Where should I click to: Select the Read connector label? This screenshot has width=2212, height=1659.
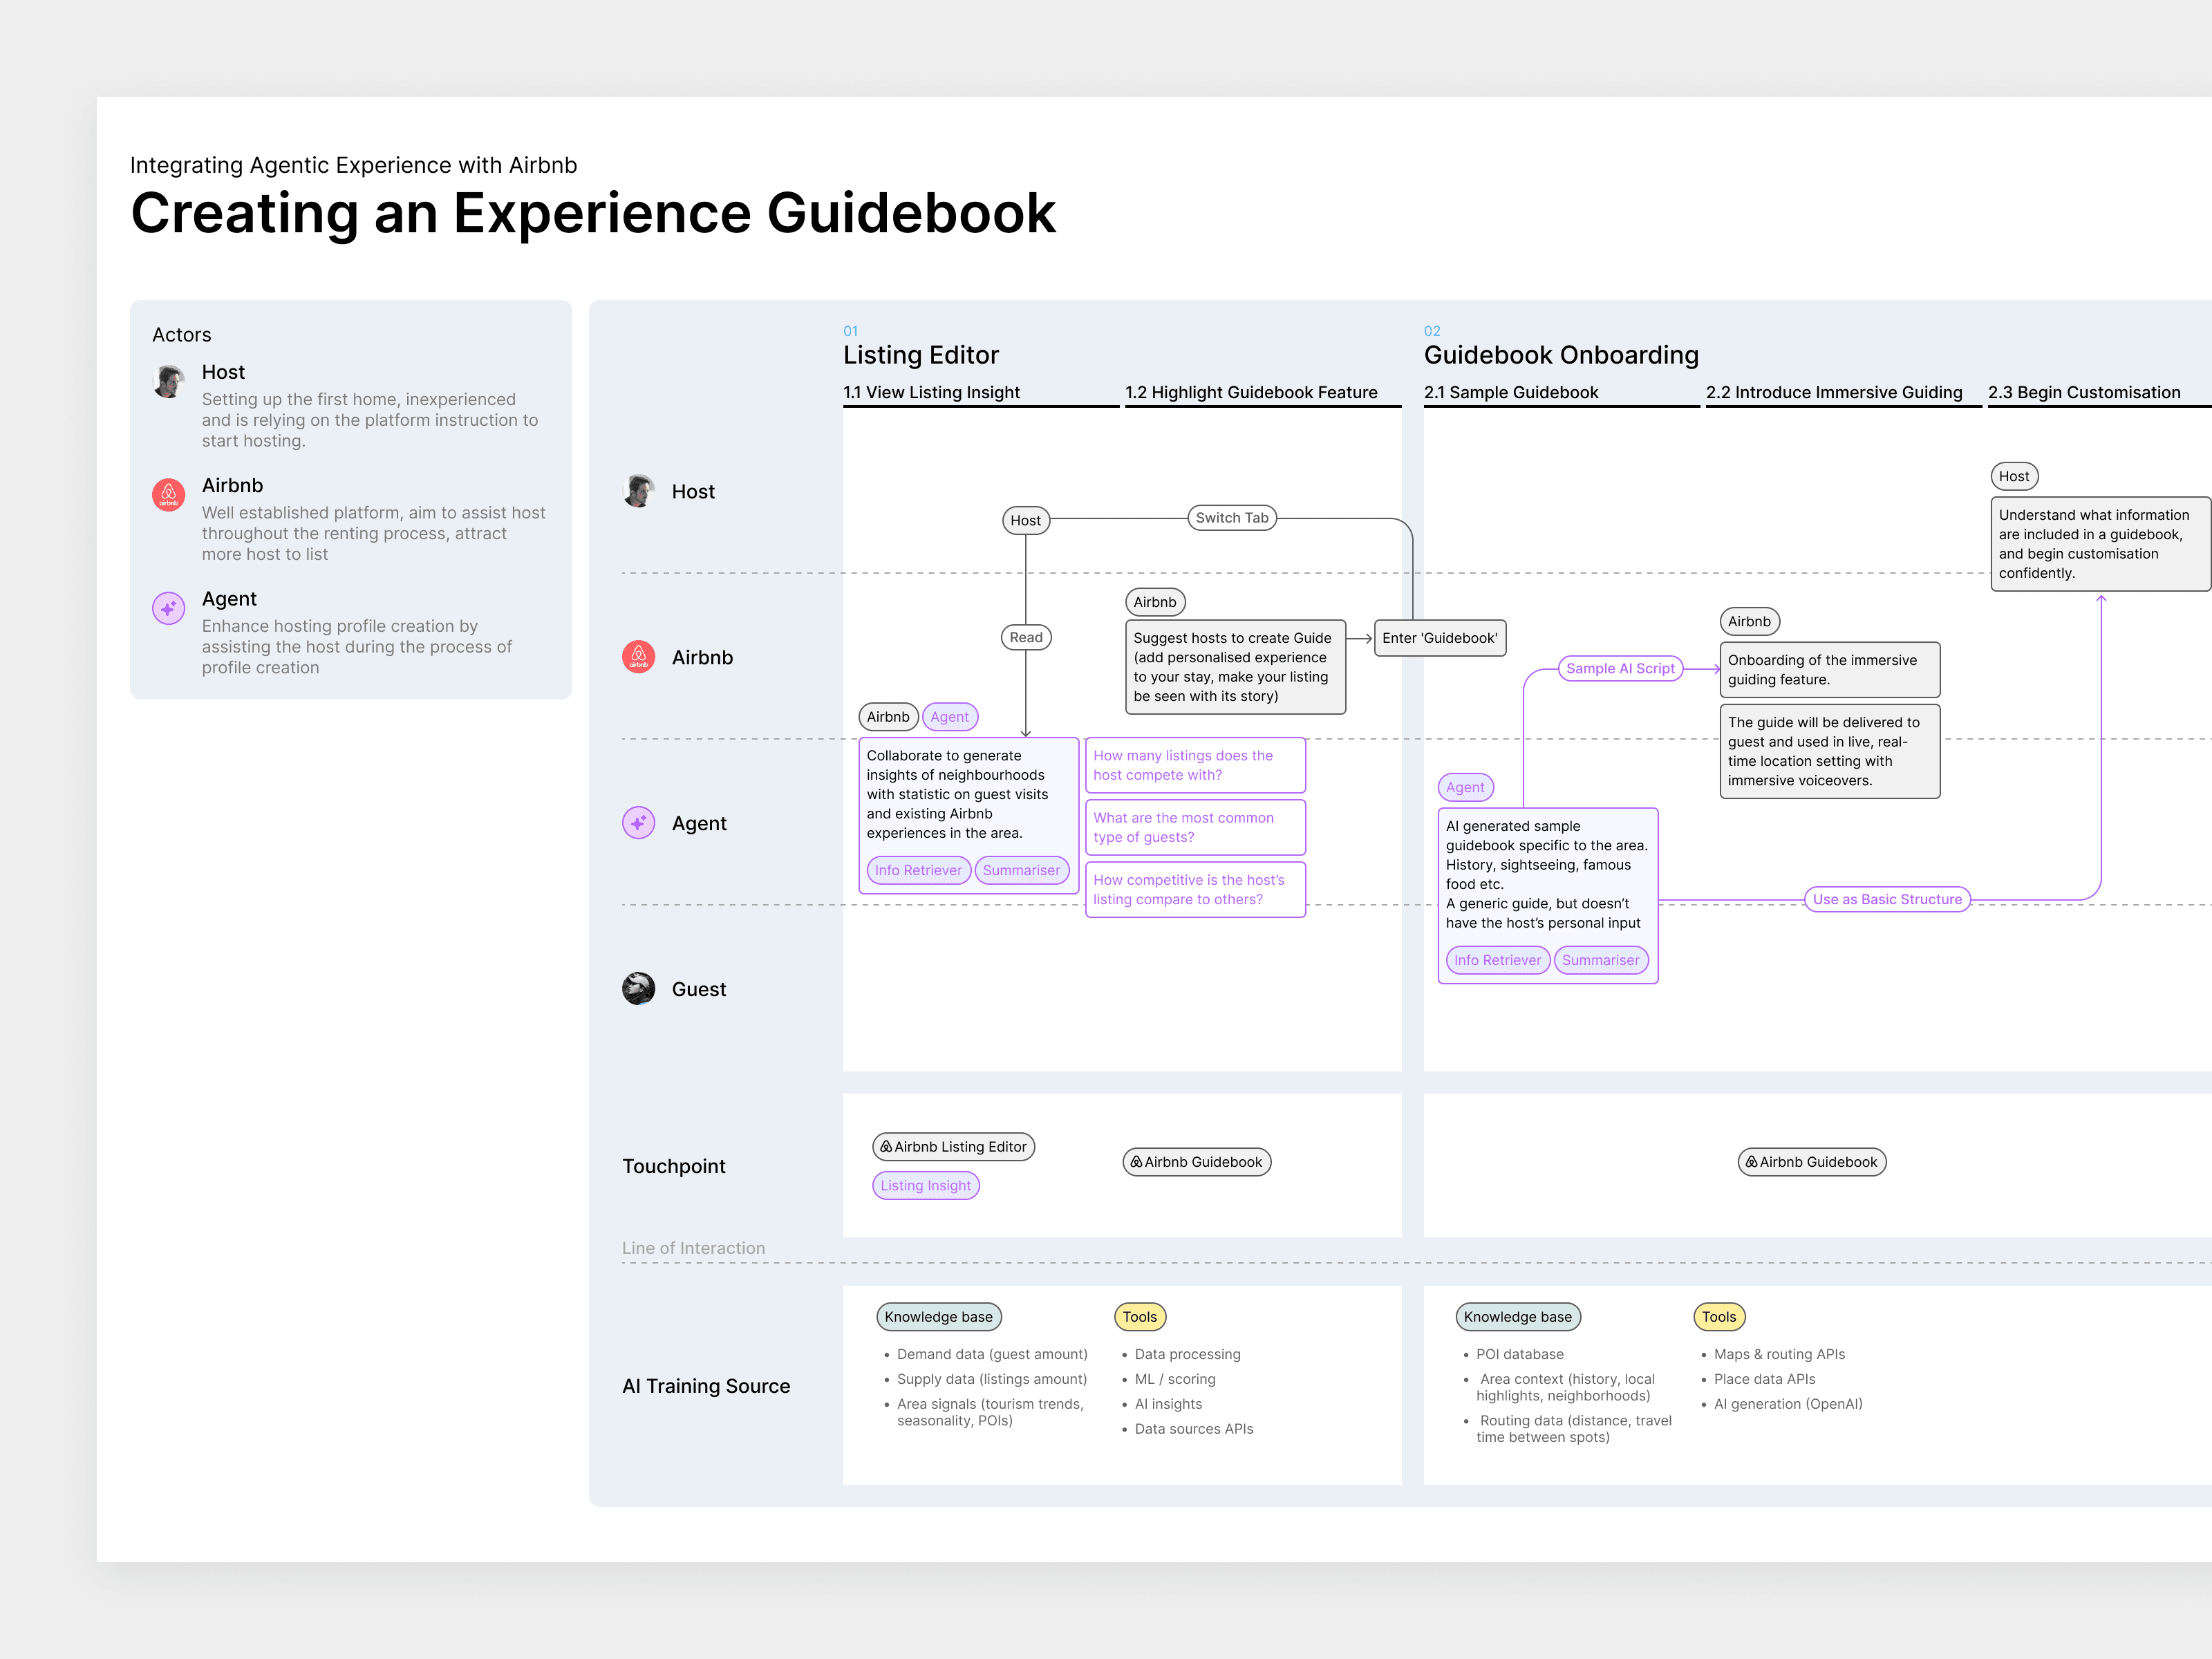click(x=1025, y=637)
